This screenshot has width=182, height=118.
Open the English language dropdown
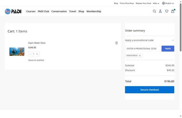click(169, 3)
